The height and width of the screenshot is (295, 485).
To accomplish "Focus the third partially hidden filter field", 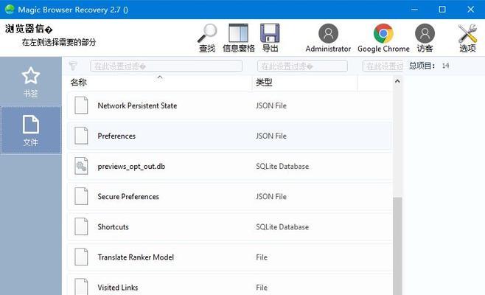I will point(383,66).
